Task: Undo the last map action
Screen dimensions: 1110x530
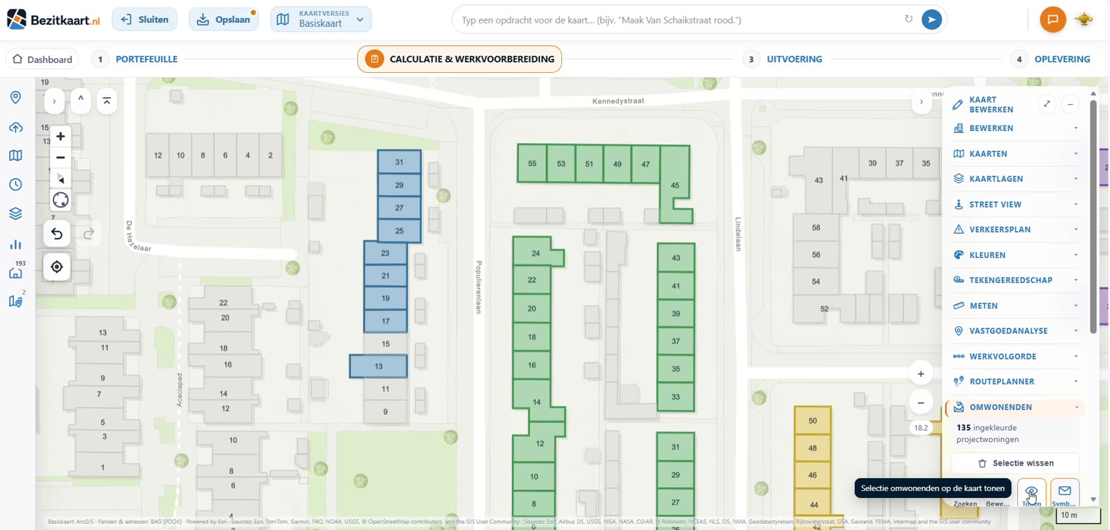Action: 57,234
